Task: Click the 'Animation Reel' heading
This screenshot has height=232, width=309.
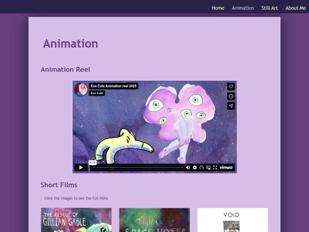Action: point(65,69)
